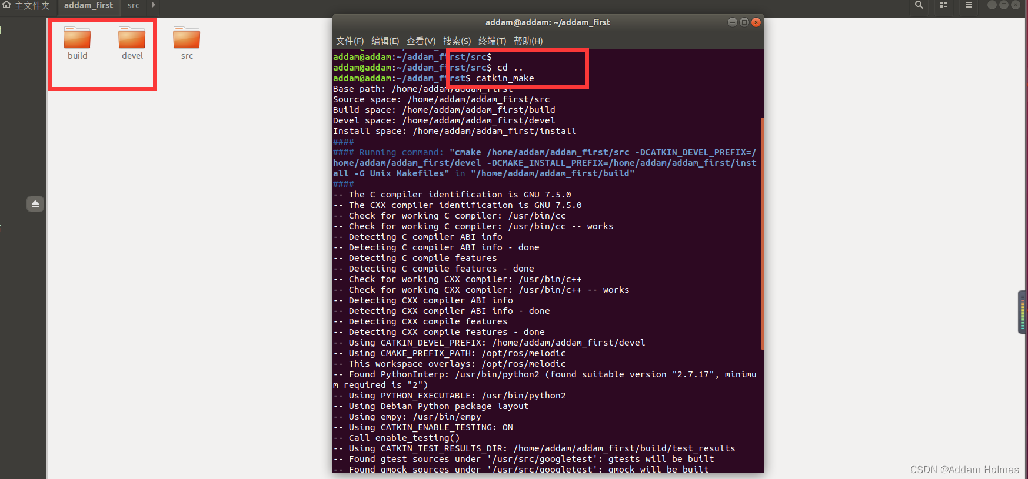The width and height of the screenshot is (1028, 479).
Task: Click the 'cd ..' command text
Action: point(510,68)
